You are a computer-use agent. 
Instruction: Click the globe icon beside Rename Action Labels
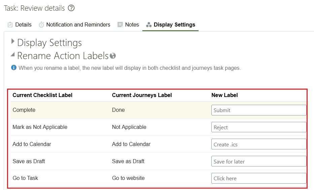pyautogui.click(x=113, y=56)
